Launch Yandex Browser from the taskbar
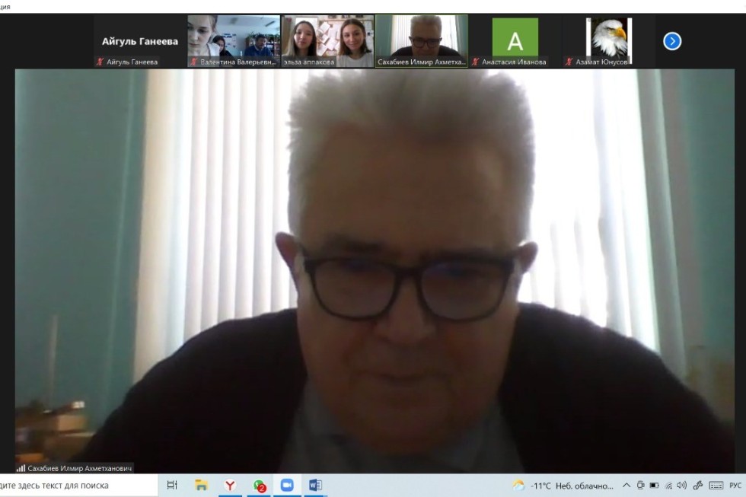746x497 pixels. 230,485
